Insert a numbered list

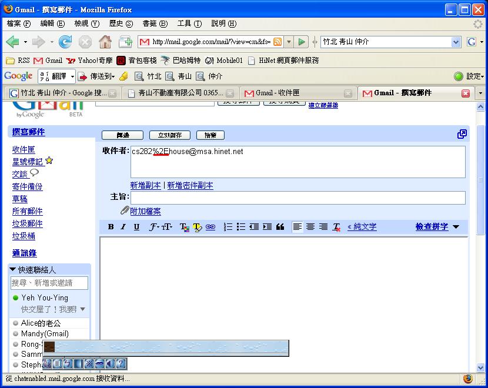pos(228,227)
